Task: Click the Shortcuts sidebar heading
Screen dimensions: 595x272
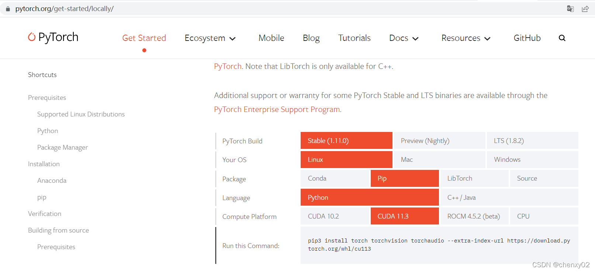Action: 42,75
